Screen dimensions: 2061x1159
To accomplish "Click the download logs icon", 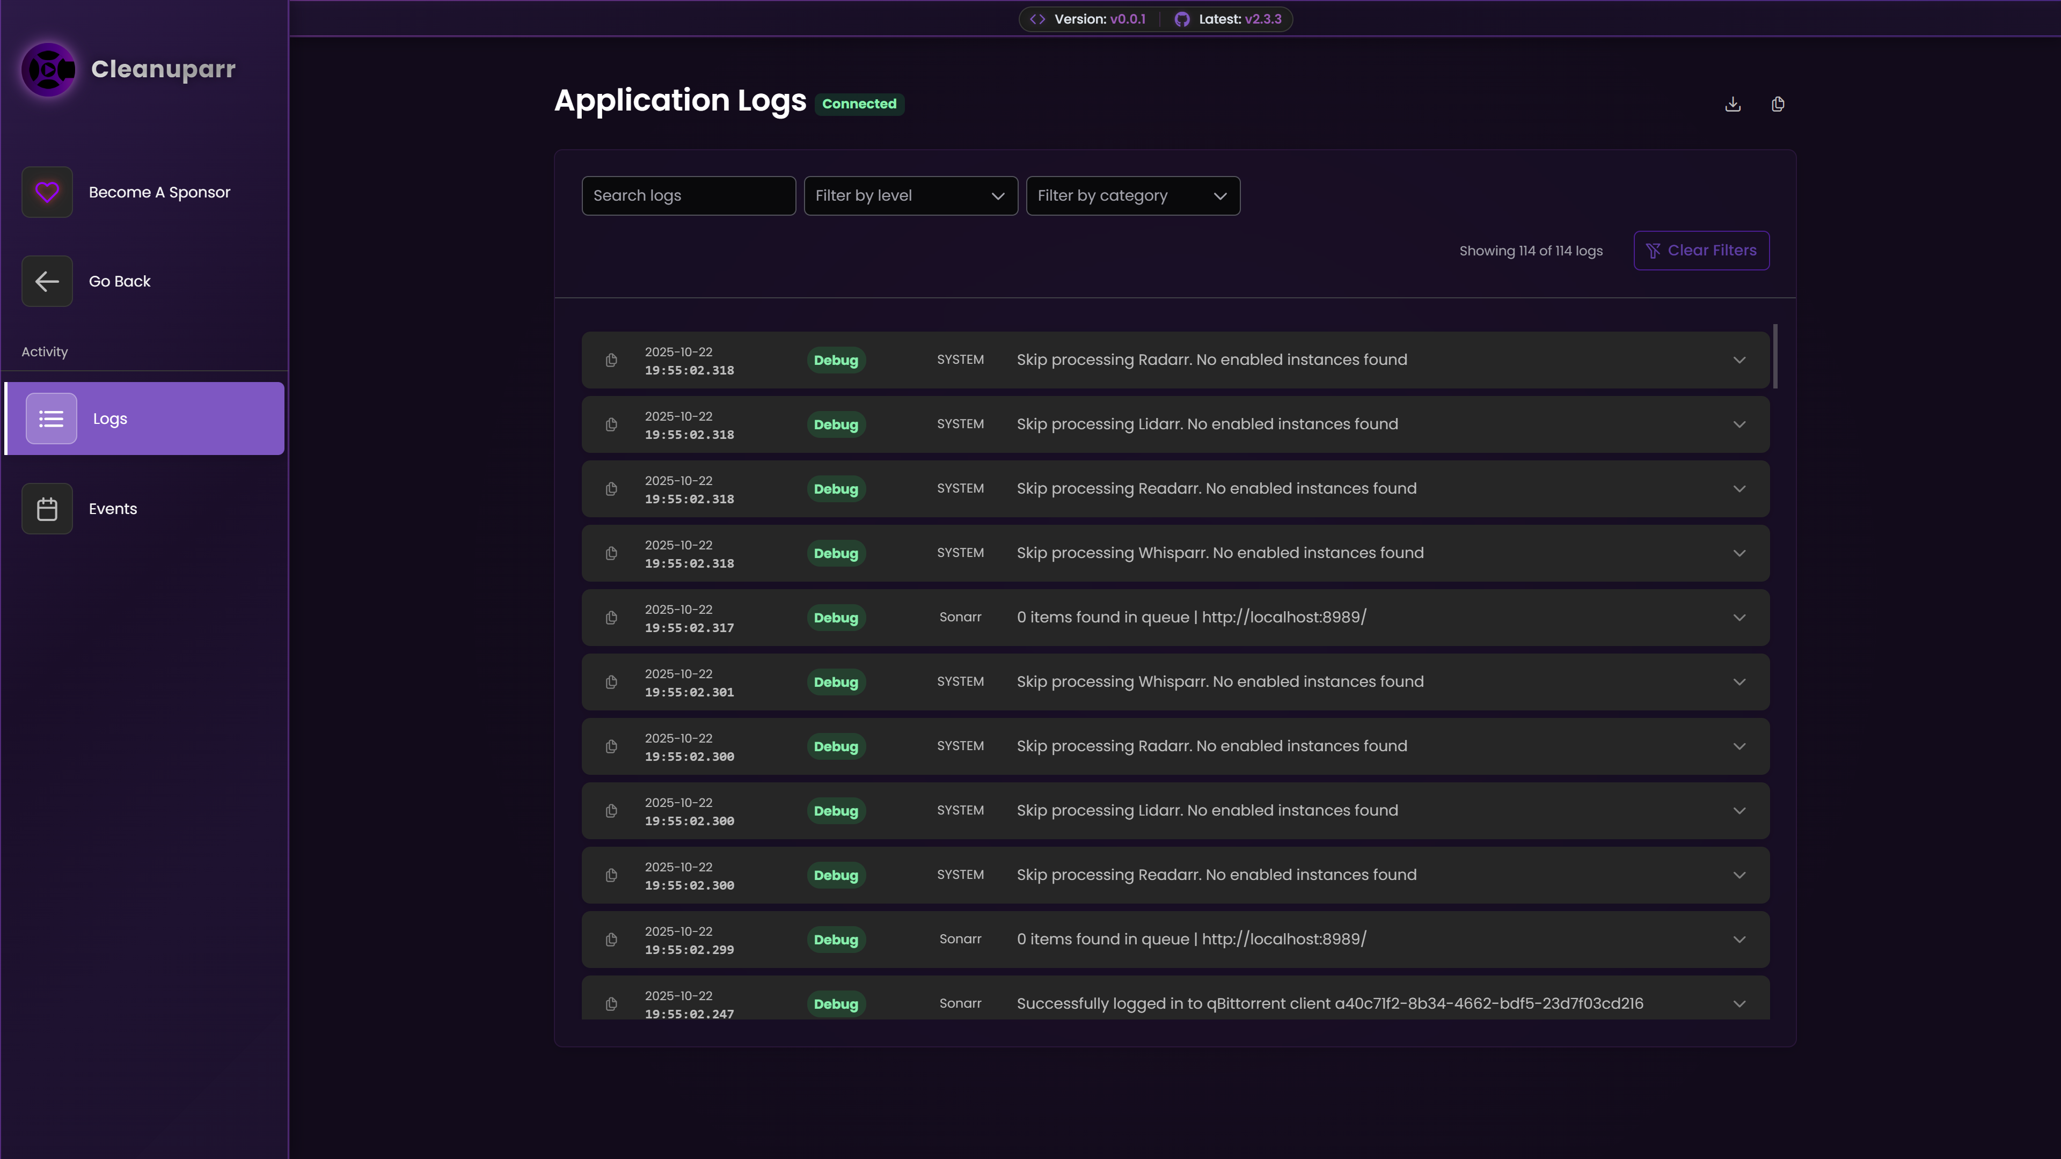I will [1733, 104].
